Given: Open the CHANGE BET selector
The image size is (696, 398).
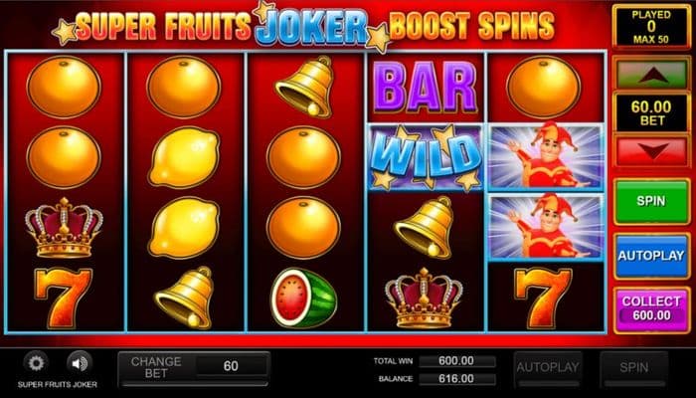Looking at the screenshot, I should coord(156,367).
